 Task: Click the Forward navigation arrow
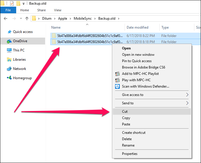14,18
